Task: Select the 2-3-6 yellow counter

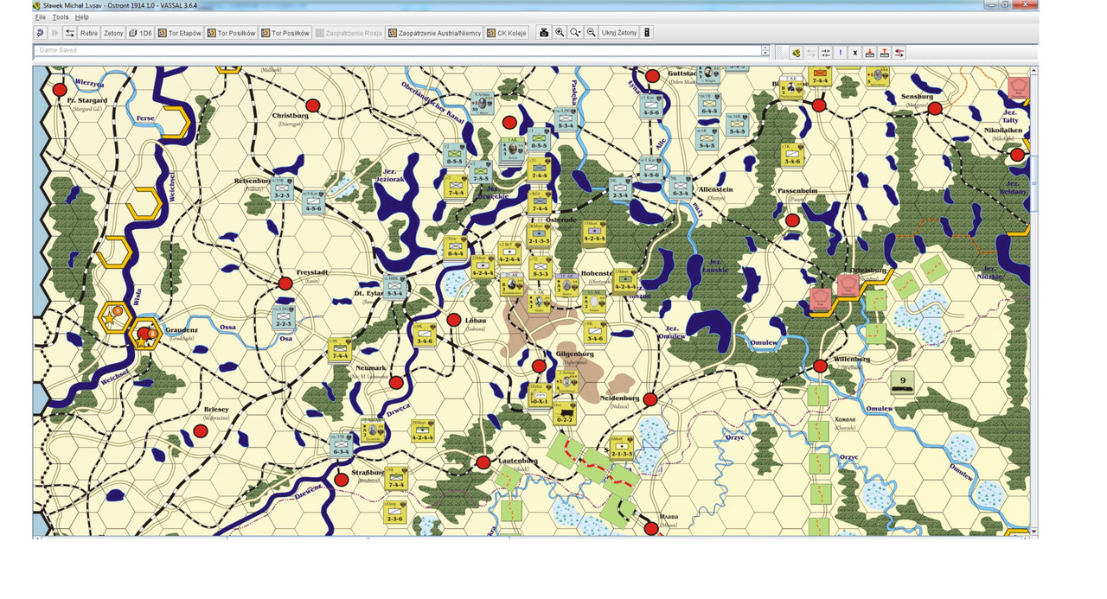Action: pyautogui.click(x=394, y=511)
